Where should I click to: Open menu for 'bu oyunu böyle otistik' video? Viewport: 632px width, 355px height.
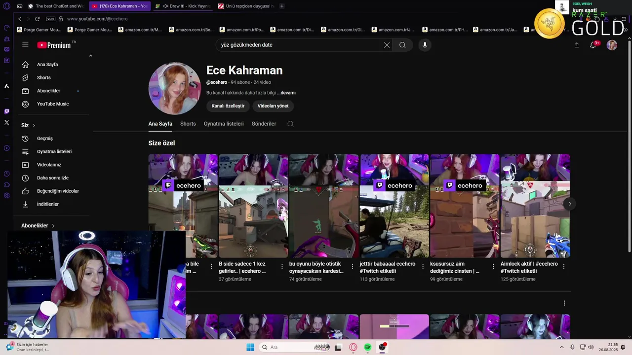353,266
